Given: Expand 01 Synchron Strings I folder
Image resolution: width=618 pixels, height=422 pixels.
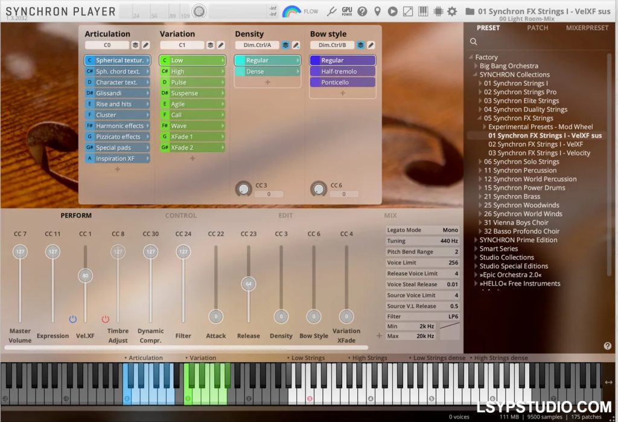Looking at the screenshot, I should coord(480,83).
